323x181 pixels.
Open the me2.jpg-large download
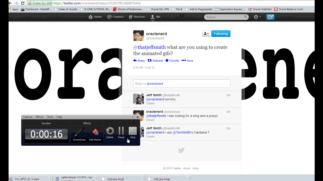coord(121,179)
